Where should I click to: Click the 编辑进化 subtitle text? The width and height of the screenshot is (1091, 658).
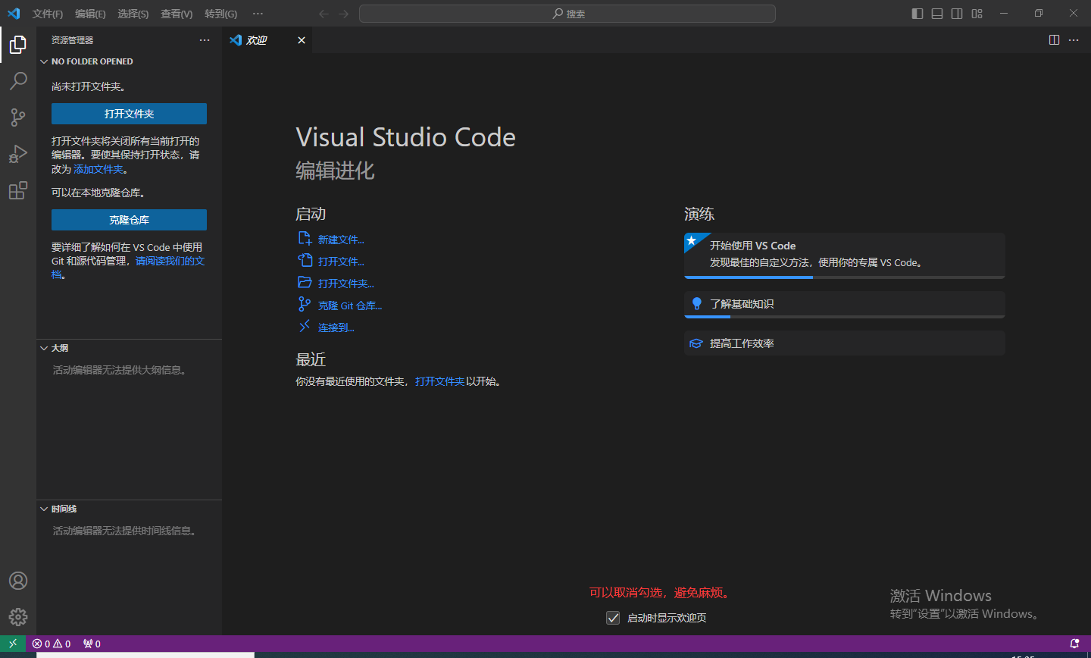click(335, 171)
